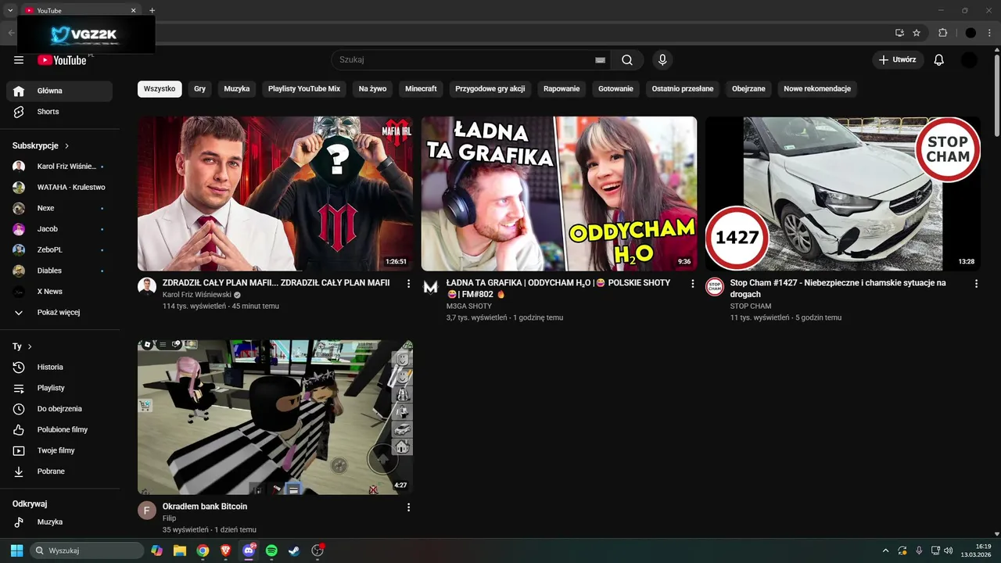Go to Główna in sidebar

tap(59, 91)
